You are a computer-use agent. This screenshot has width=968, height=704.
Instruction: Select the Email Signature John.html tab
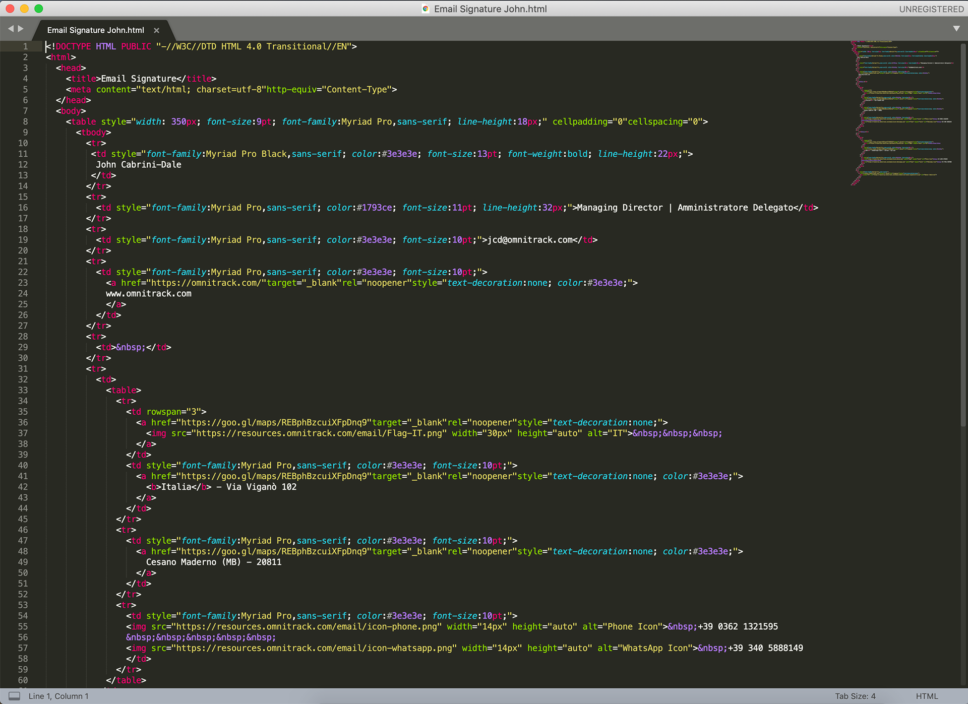coord(96,30)
